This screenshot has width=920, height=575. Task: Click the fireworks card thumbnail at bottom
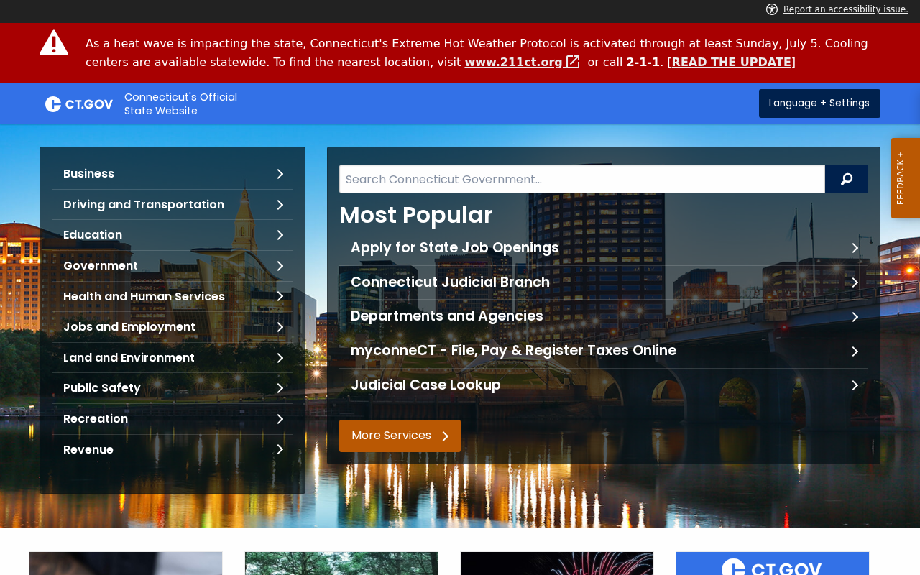[557, 563]
